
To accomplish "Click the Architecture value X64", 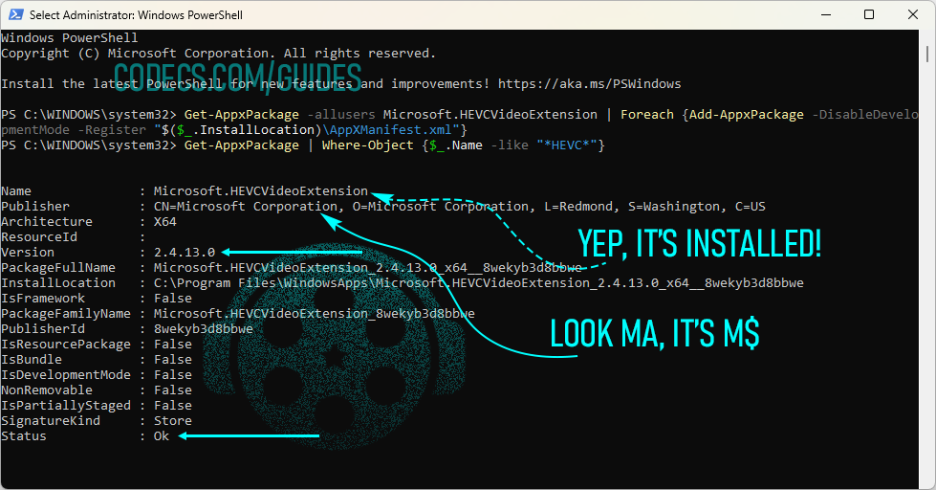I will (x=165, y=222).
